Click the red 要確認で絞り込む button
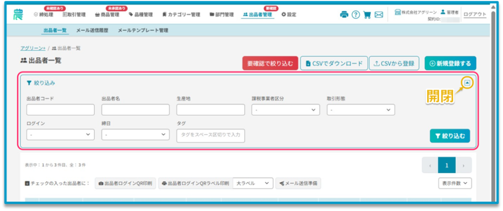 click(270, 63)
